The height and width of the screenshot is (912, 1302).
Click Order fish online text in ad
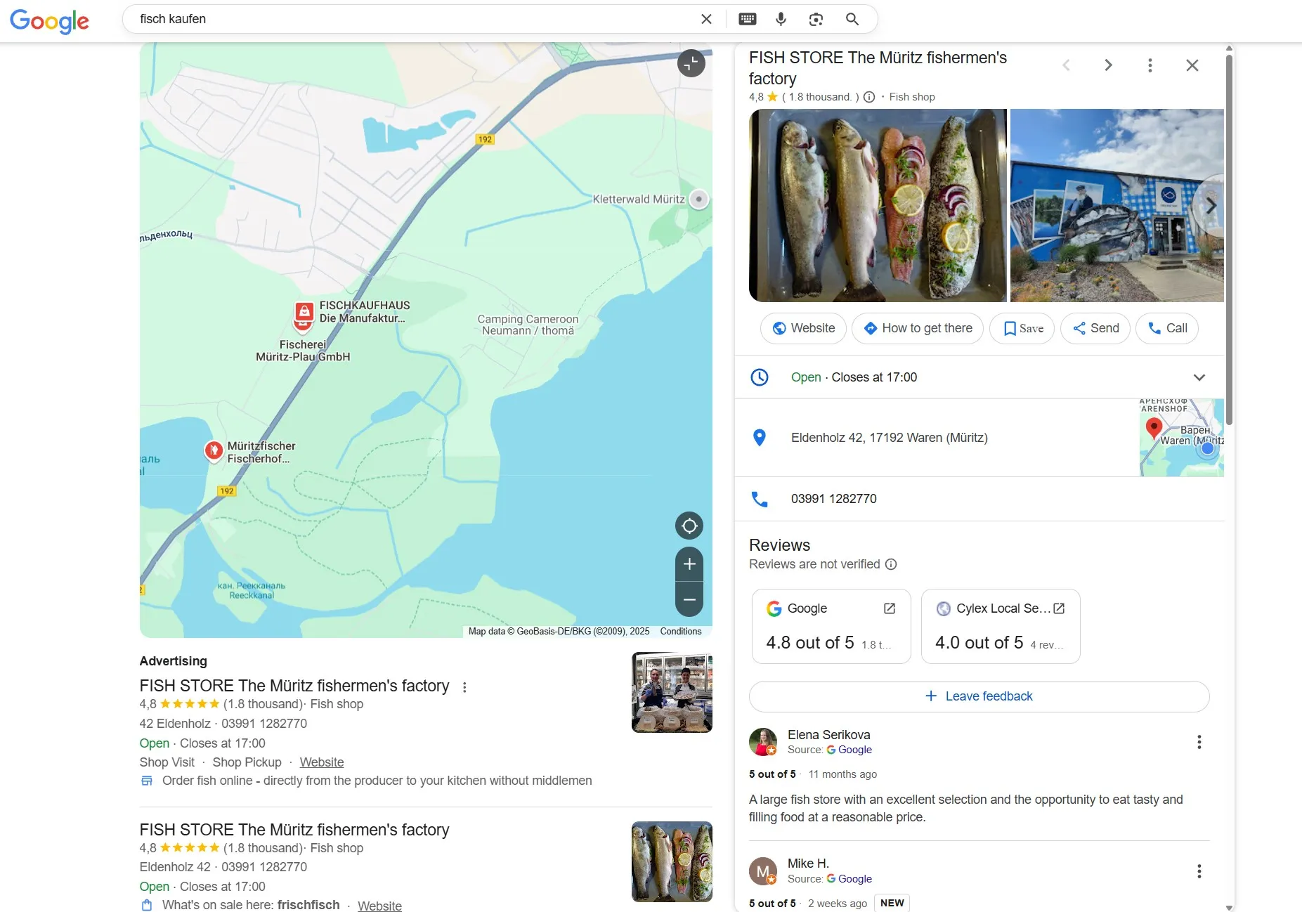coord(377,781)
